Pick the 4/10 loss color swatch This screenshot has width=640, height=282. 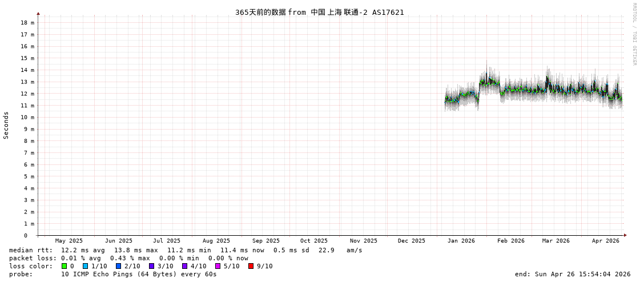[185, 266]
